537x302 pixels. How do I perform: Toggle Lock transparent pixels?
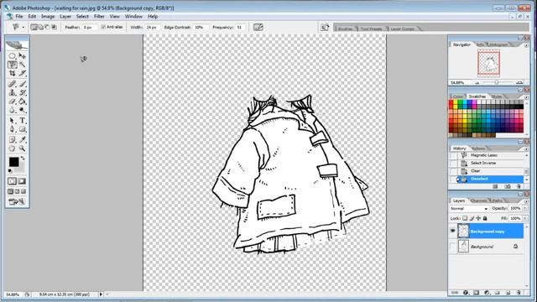pyautogui.click(x=465, y=218)
